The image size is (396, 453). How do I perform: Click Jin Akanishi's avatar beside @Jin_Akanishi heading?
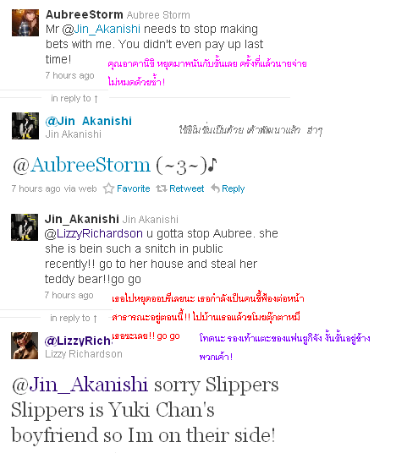click(x=25, y=126)
